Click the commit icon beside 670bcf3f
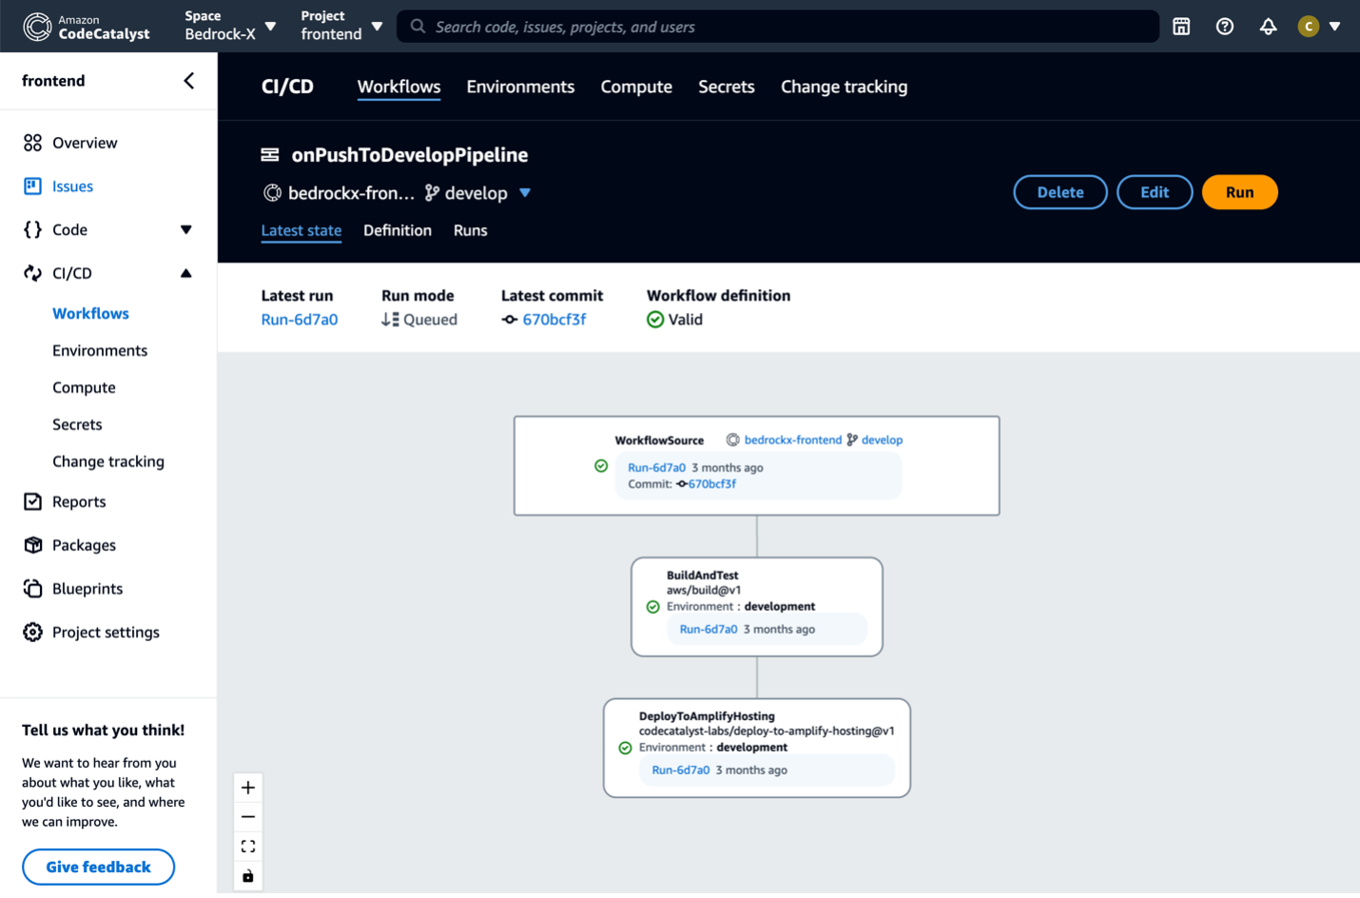1360x898 pixels. pyautogui.click(x=510, y=320)
